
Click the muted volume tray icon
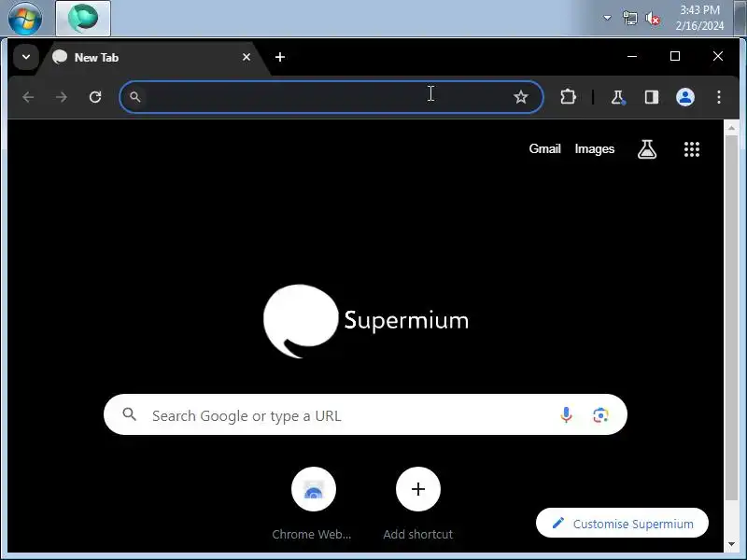pos(652,19)
